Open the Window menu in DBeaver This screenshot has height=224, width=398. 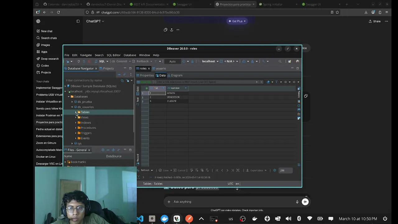pos(144,55)
